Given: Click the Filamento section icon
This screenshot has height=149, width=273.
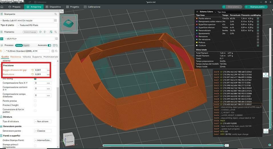Looking at the screenshot, I should (1, 32).
